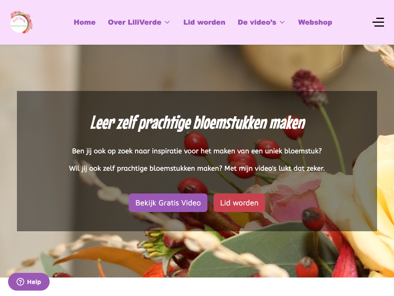Open the Help widget label
394x296 pixels.
click(34, 282)
